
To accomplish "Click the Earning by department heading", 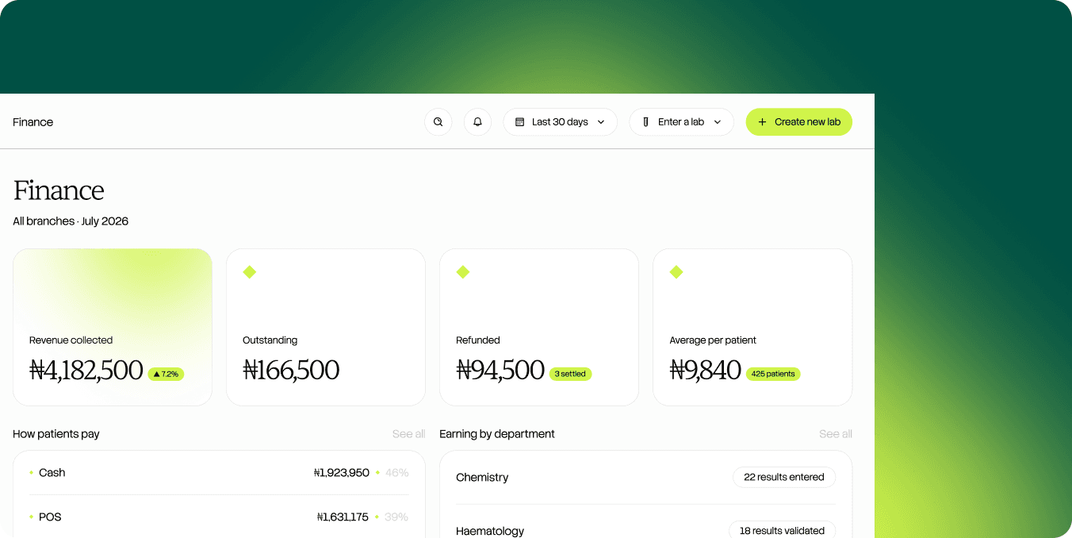I will [497, 434].
